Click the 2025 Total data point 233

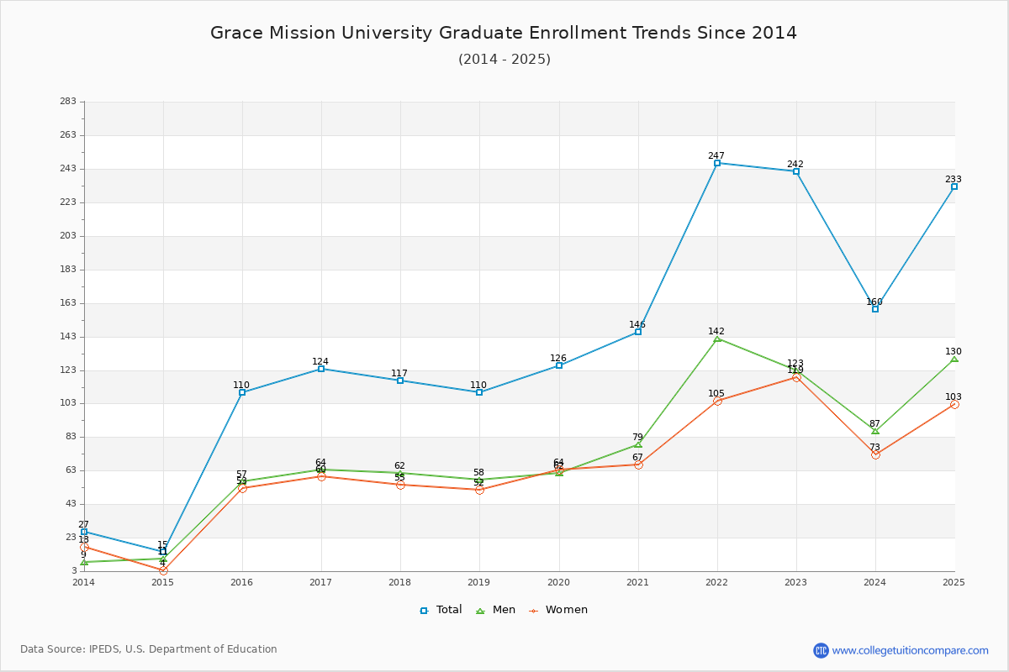coord(954,186)
